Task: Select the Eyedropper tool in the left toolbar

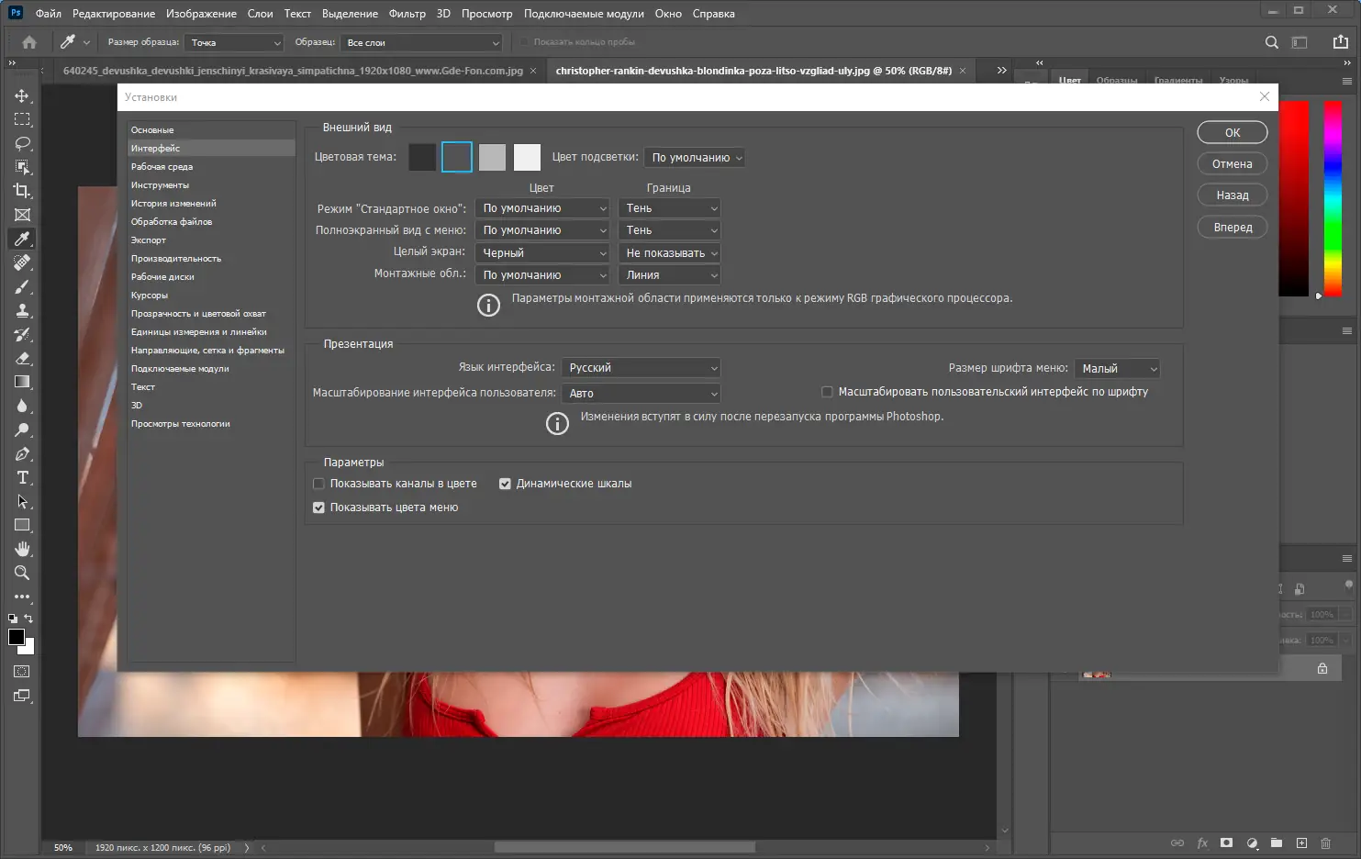Action: [x=22, y=239]
